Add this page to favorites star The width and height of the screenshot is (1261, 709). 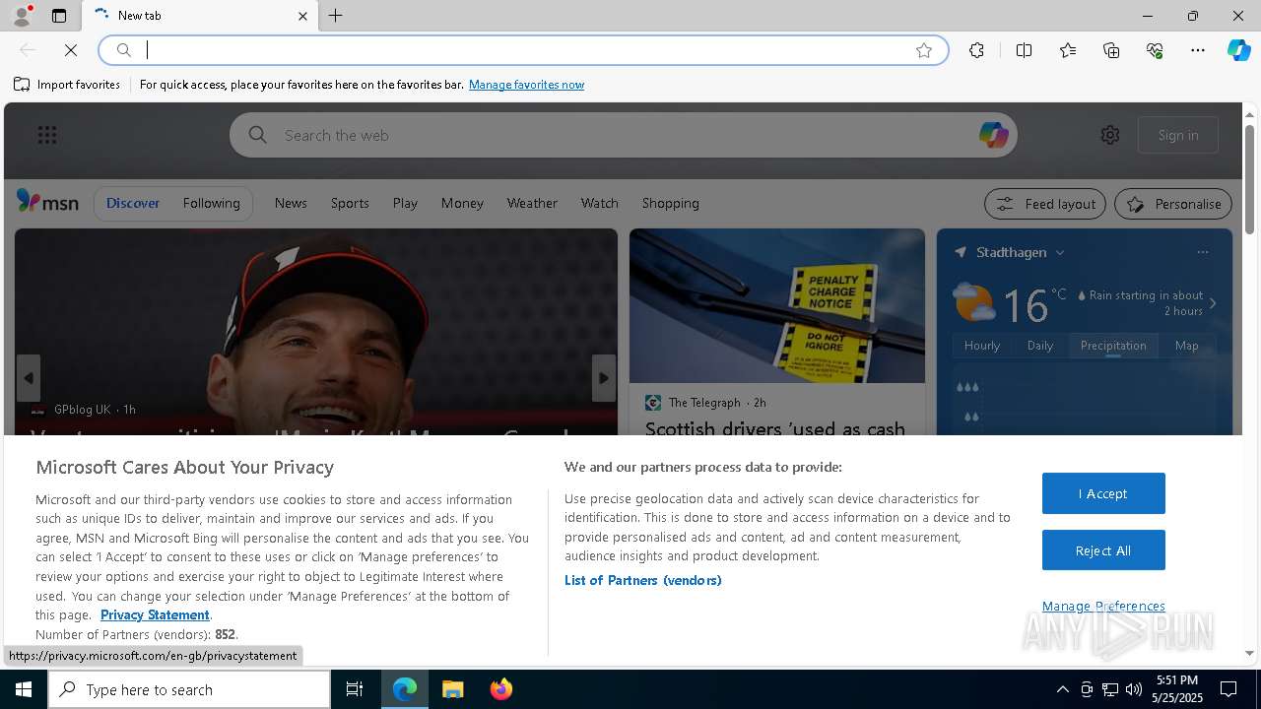click(x=924, y=50)
